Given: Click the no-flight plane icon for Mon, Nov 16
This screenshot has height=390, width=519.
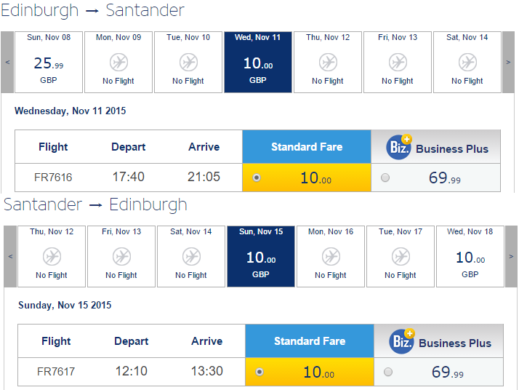Looking at the screenshot, I should coord(331,256).
